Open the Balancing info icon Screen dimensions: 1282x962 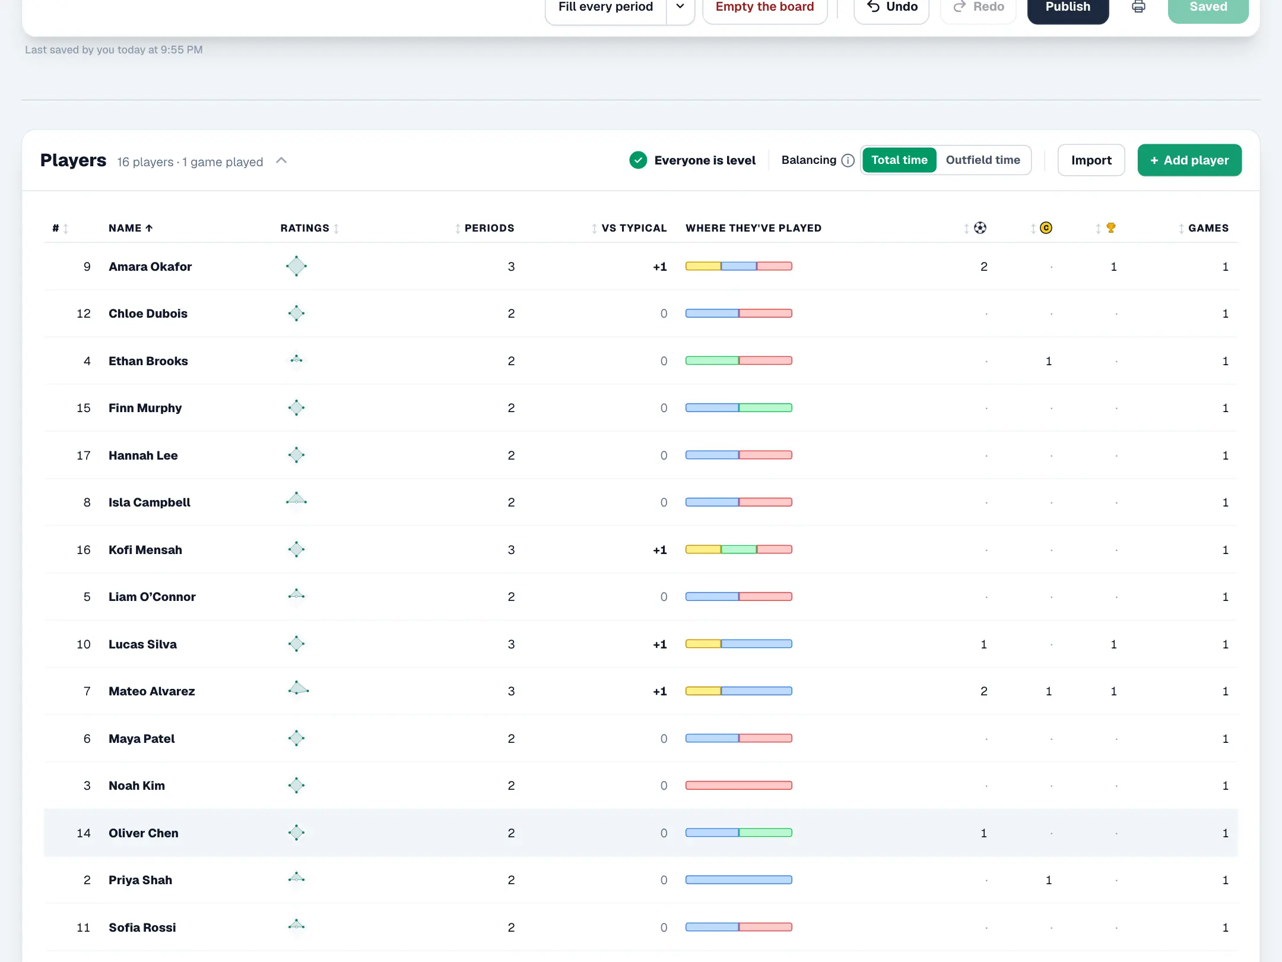(x=848, y=160)
